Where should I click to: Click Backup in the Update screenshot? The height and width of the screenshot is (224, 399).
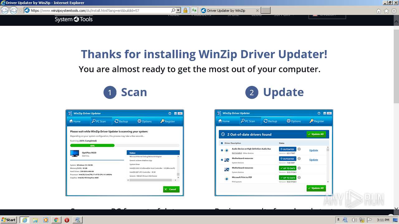270,121
